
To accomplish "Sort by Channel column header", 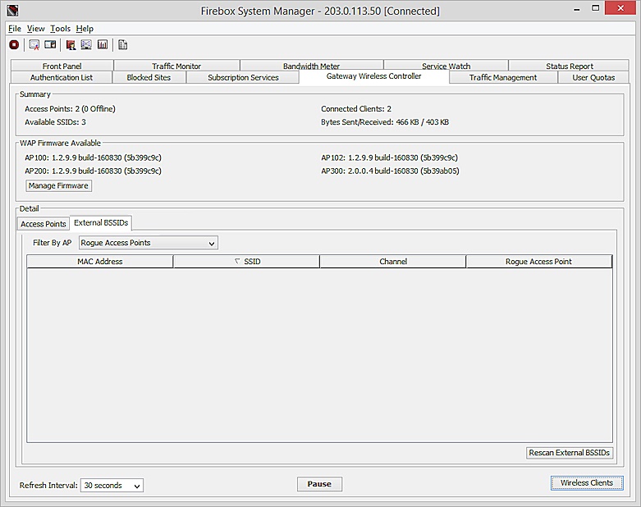I will (393, 262).
